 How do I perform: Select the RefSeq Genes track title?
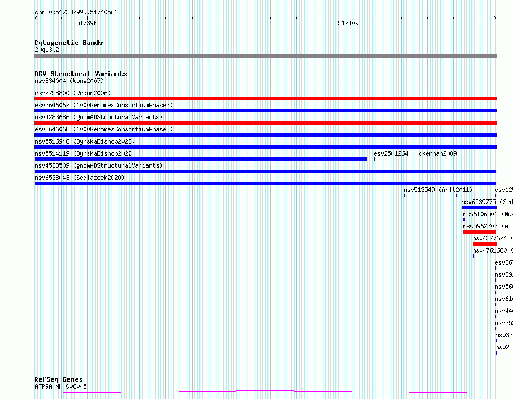[58, 379]
